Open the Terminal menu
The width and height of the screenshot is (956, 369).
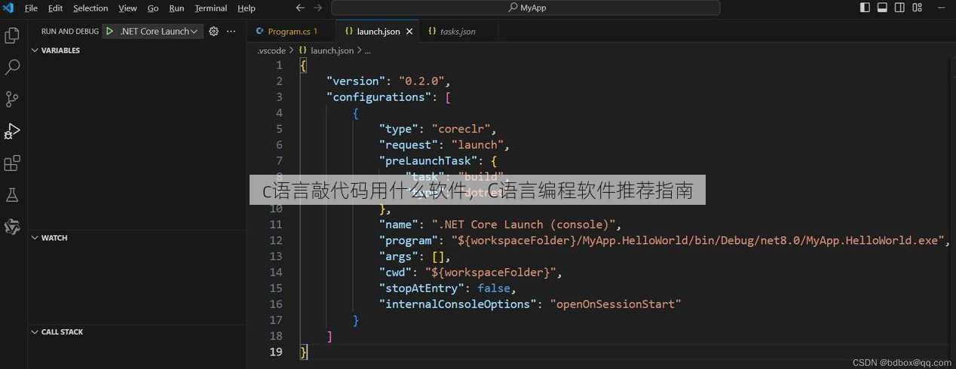211,8
